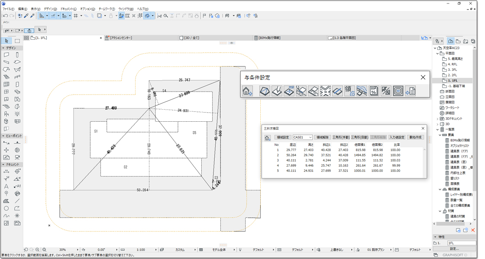Toggle the highlighted trace reference button

pos(147,16)
